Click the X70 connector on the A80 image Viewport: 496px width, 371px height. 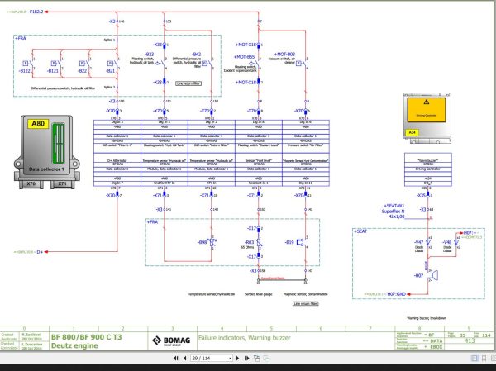click(31, 183)
